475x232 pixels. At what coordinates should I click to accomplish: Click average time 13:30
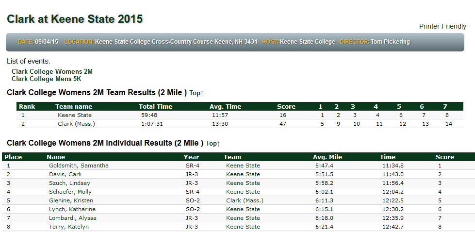click(220, 124)
